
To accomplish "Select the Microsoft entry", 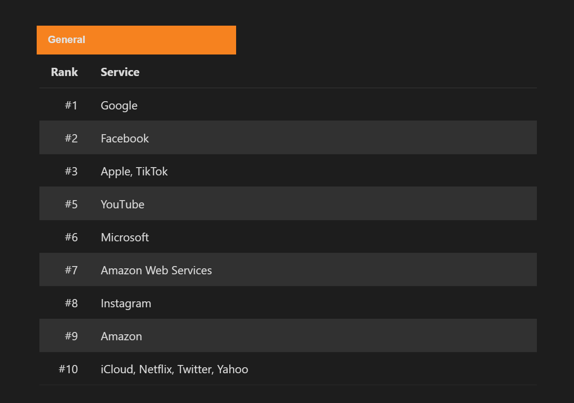I will tap(125, 237).
